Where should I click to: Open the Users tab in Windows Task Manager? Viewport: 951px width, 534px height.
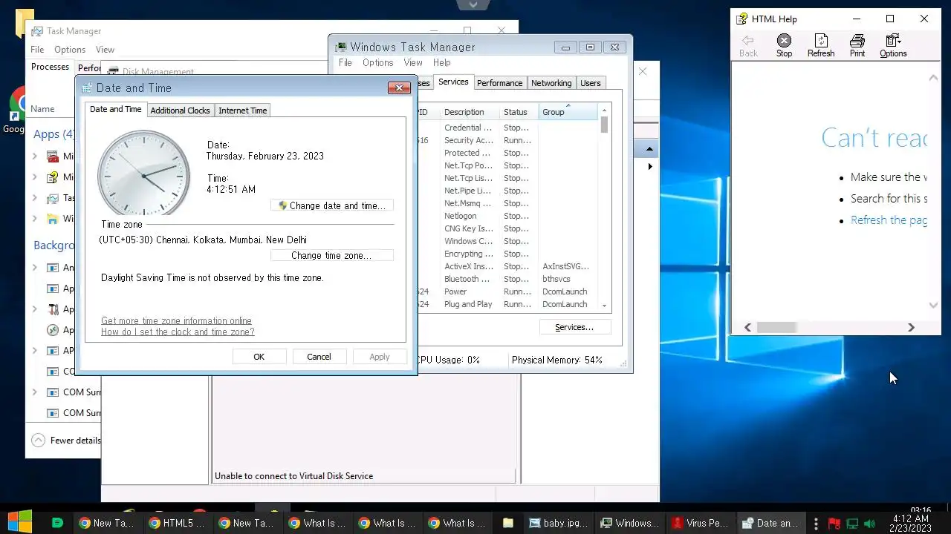pyautogui.click(x=591, y=83)
